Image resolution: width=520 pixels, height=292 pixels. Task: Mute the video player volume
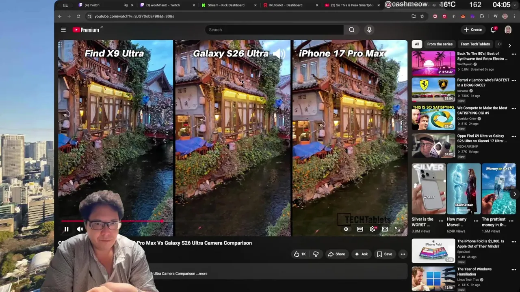point(80,229)
